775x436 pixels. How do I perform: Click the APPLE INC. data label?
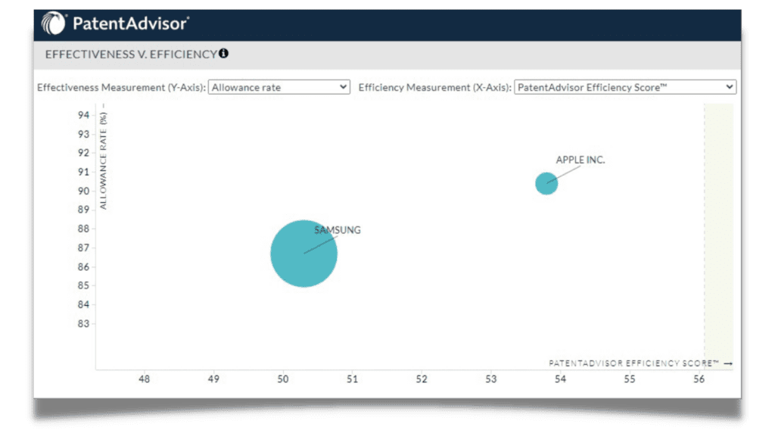580,160
